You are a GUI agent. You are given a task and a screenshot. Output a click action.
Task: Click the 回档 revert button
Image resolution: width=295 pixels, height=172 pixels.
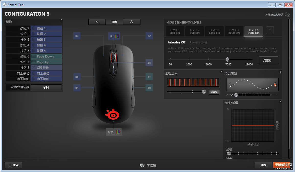[x=264, y=165]
